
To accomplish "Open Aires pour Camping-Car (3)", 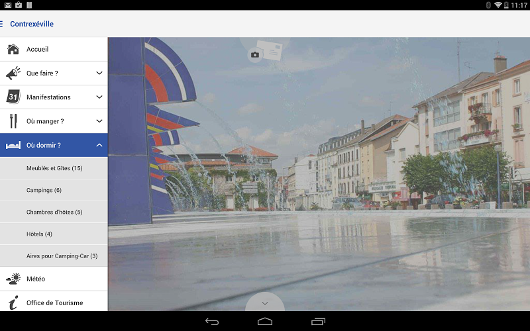I will (54, 256).
